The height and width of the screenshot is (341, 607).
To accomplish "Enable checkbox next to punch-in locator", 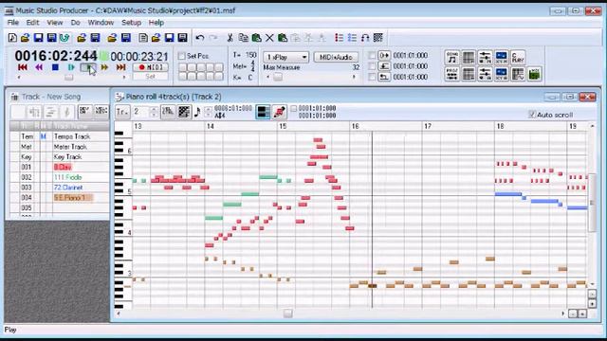I will click(x=372, y=56).
